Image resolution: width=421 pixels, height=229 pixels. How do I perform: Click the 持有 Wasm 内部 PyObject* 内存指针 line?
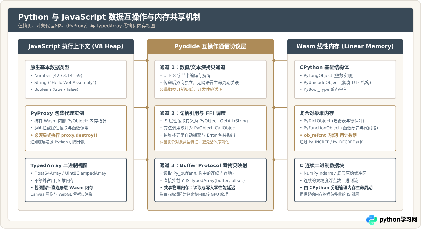(x=68, y=121)
